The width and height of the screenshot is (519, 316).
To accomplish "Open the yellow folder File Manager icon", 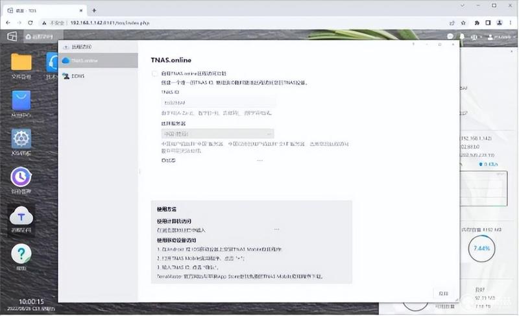I will click(x=21, y=62).
